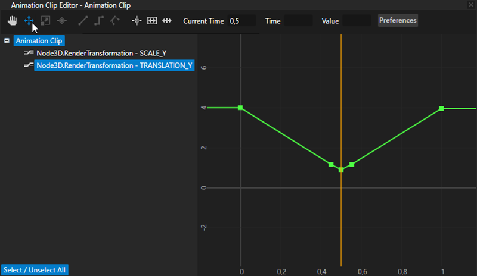Image resolution: width=477 pixels, height=276 pixels.
Task: Set Bezier curve interpolation icon
Action: pos(114,21)
